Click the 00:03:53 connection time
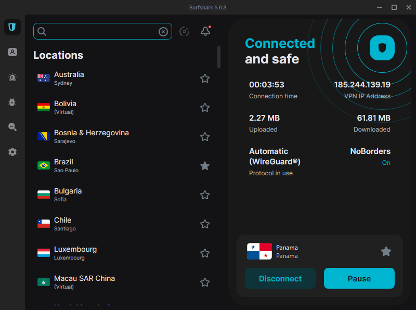416x310 pixels. [x=266, y=85]
